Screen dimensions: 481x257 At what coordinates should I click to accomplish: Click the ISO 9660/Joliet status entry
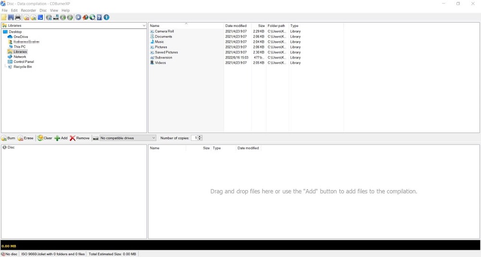53,254
